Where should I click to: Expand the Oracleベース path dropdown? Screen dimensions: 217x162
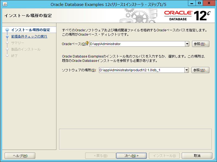(187, 44)
